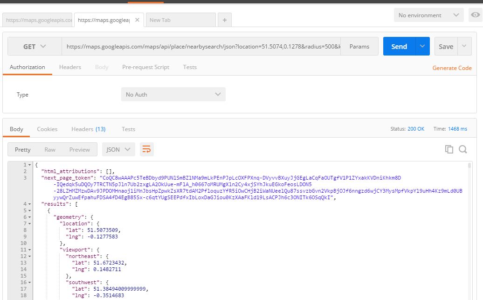Open the request Headers tab
Viewport: 483px width, 300px height.
click(70, 67)
